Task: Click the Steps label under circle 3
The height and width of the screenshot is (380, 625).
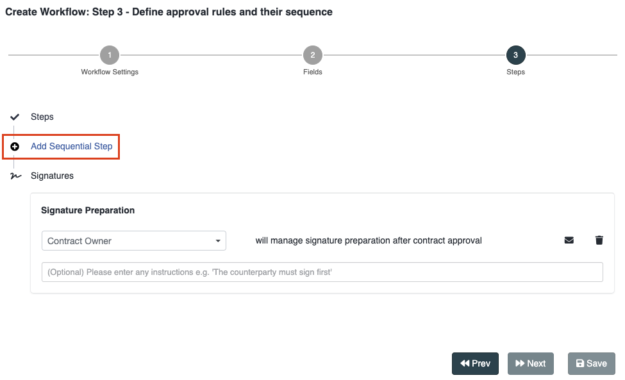Action: pos(515,72)
